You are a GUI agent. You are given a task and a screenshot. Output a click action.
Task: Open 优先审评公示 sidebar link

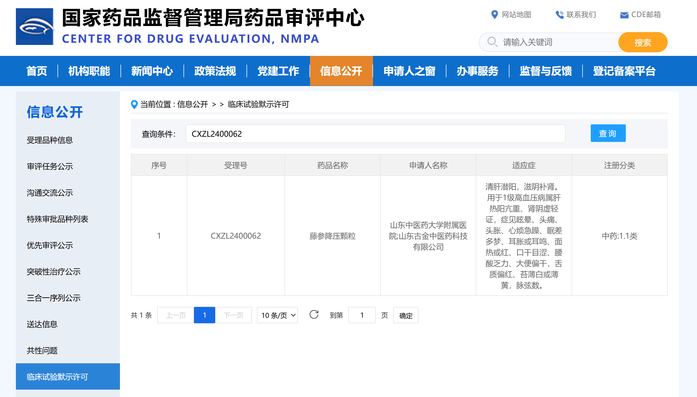(50, 245)
